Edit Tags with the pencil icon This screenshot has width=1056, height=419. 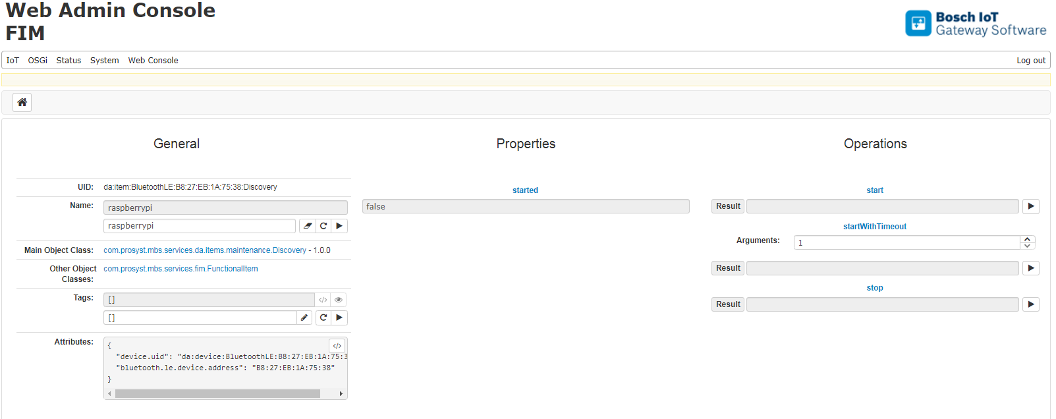(304, 318)
